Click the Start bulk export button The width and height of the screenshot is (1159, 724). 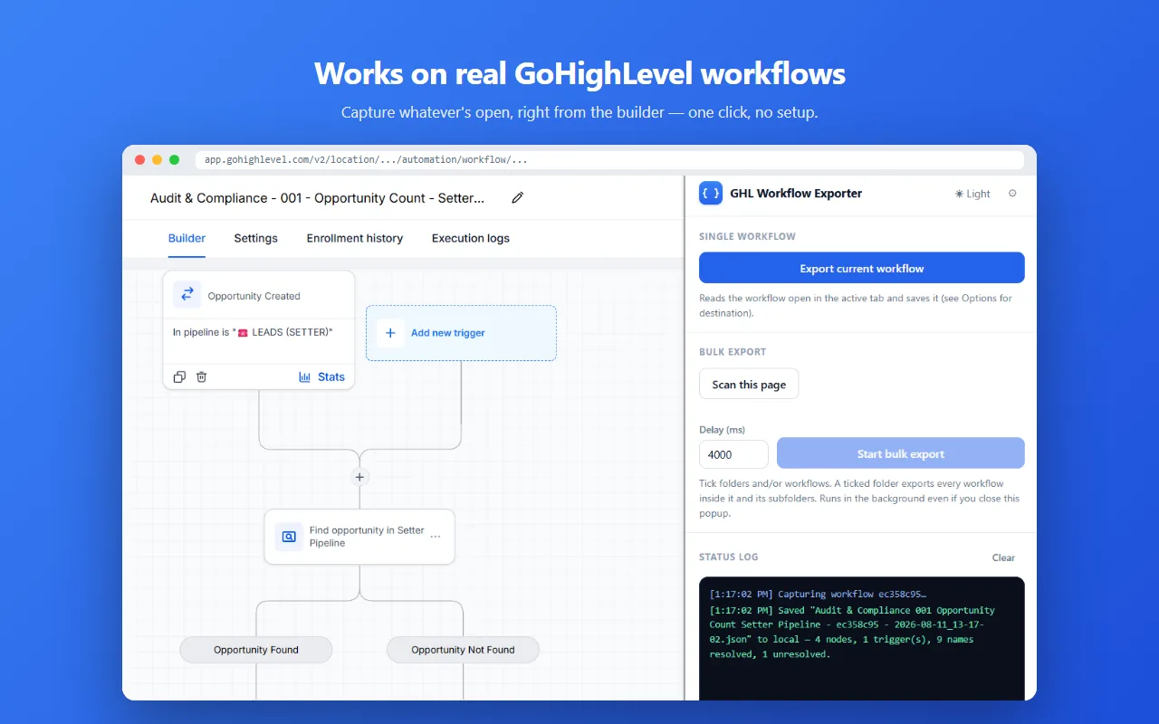click(901, 453)
